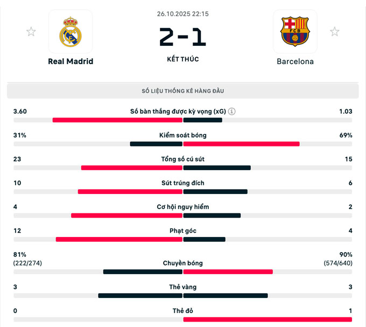Click the expected goals xG stat bar
The width and height of the screenshot is (366, 327).
click(183, 120)
